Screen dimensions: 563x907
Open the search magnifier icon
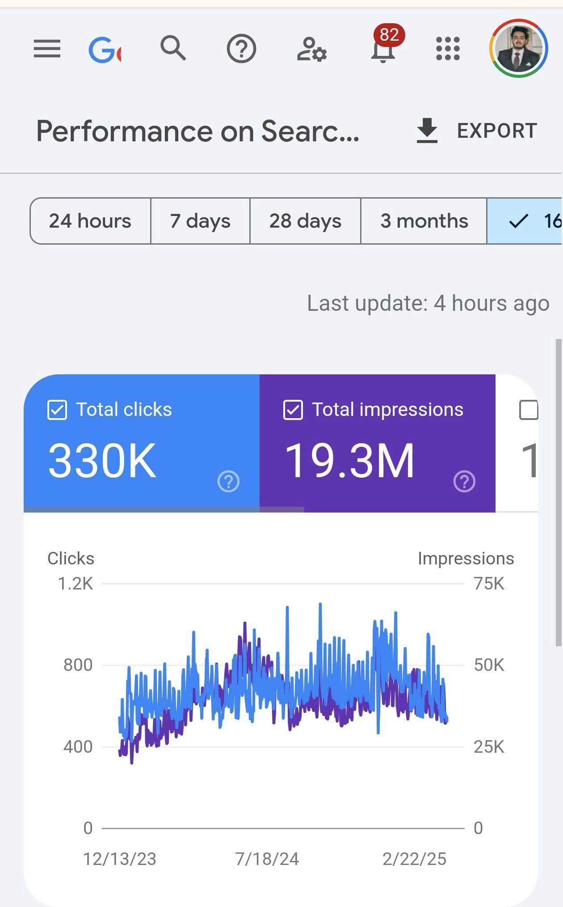coord(173,48)
